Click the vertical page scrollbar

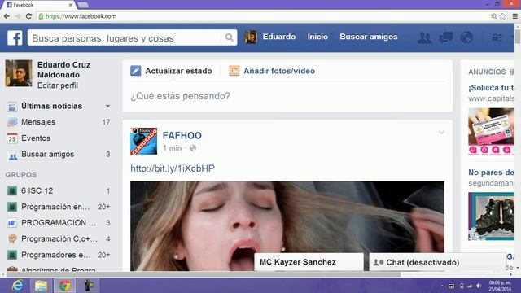pyautogui.click(x=518, y=37)
